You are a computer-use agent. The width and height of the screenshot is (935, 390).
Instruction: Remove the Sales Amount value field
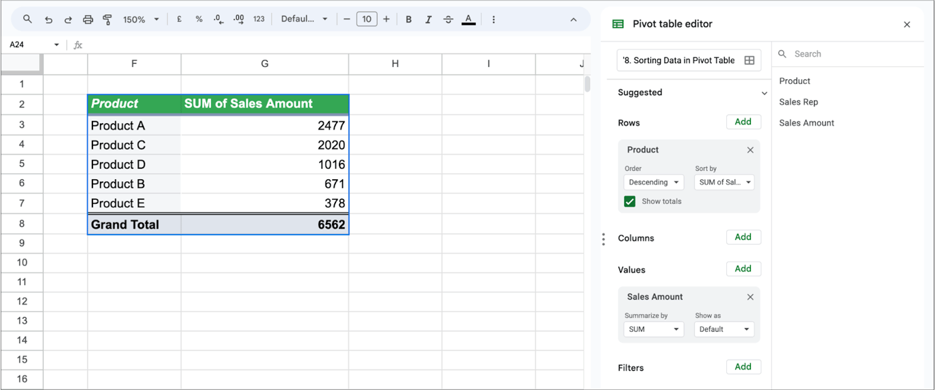point(750,297)
